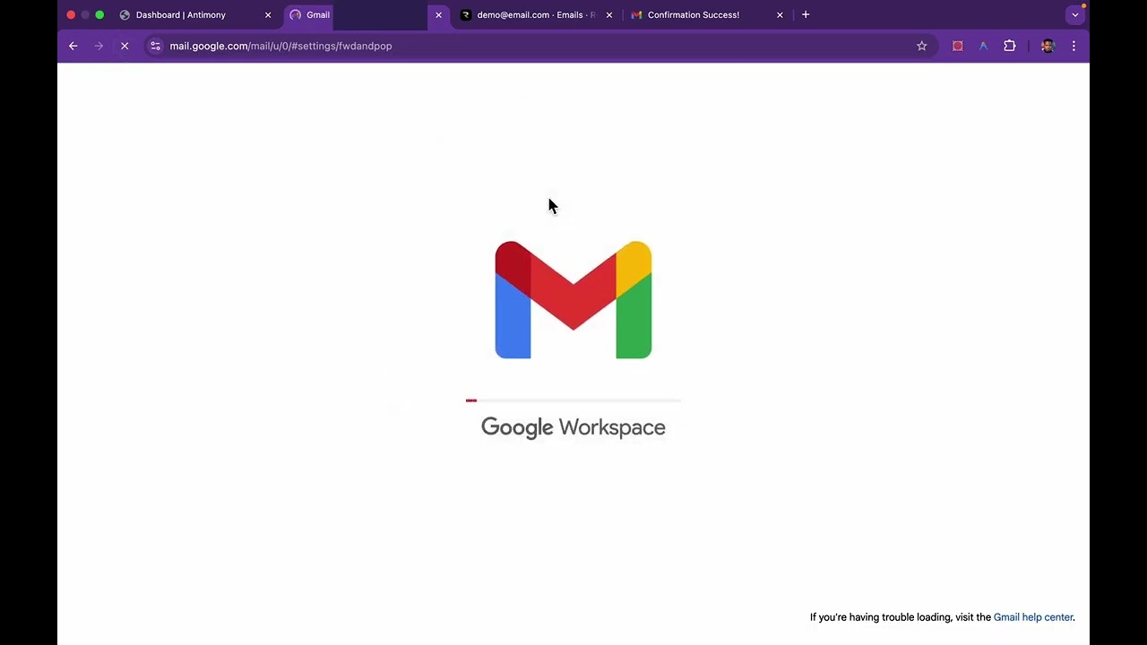Open the Chrome profile avatar
Viewport: 1147px width, 645px height.
pyautogui.click(x=1048, y=46)
